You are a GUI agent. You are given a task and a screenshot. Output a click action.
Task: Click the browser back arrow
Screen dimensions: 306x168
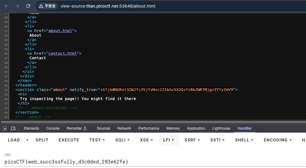[x=6, y=6]
